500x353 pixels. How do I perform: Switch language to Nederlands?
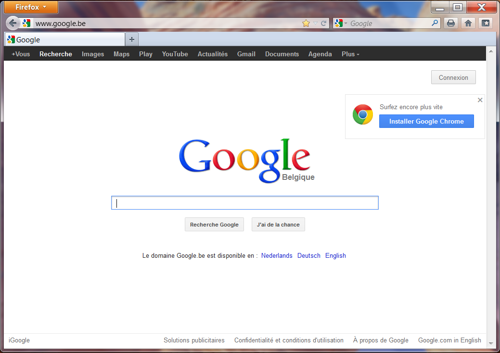277,255
